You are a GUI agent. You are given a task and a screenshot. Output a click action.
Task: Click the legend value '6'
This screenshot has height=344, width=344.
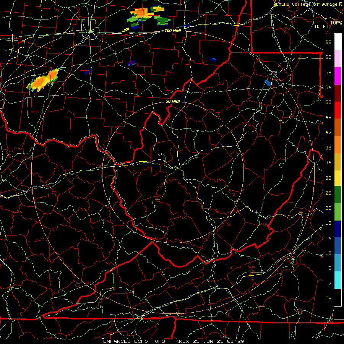pyautogui.click(x=329, y=268)
